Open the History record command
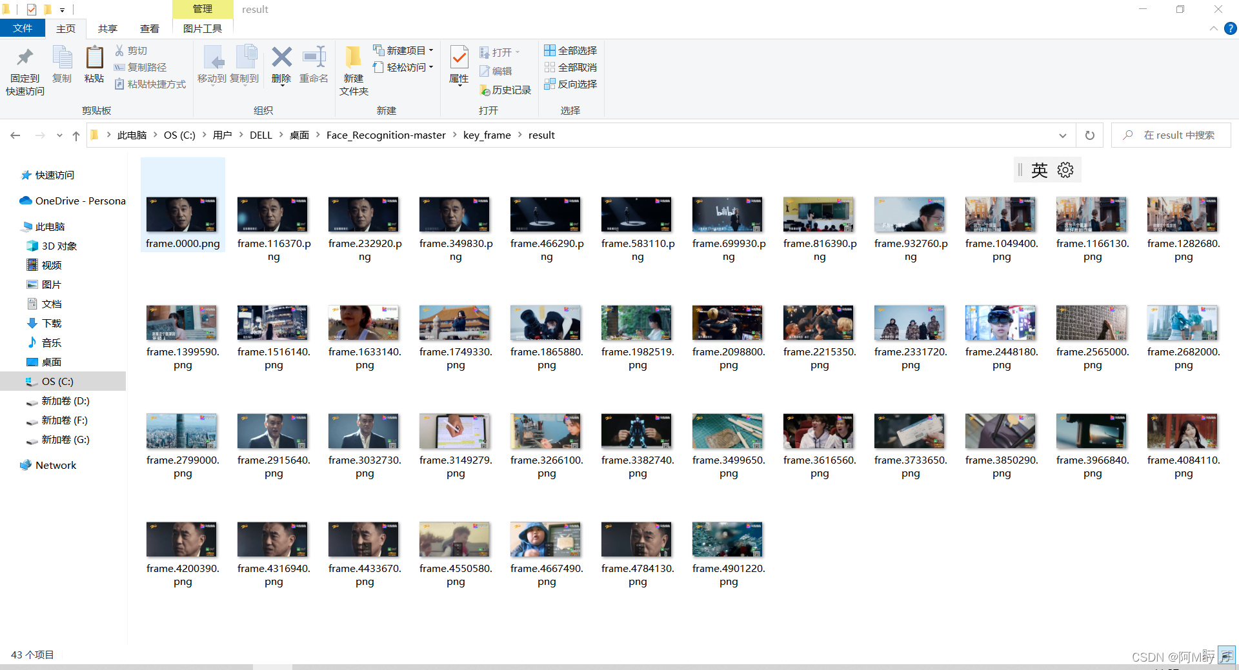Image resolution: width=1239 pixels, height=670 pixels. click(505, 90)
